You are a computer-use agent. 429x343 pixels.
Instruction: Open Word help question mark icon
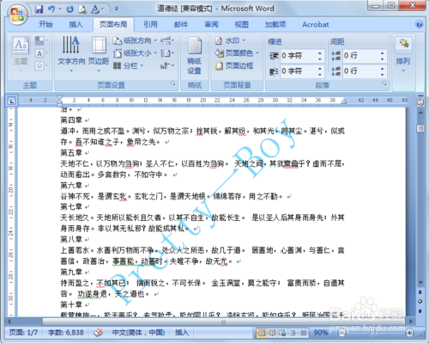coord(420,25)
